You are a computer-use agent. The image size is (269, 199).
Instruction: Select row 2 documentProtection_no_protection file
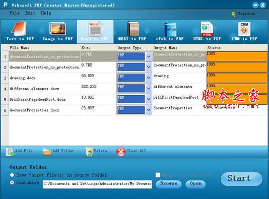(x=45, y=67)
